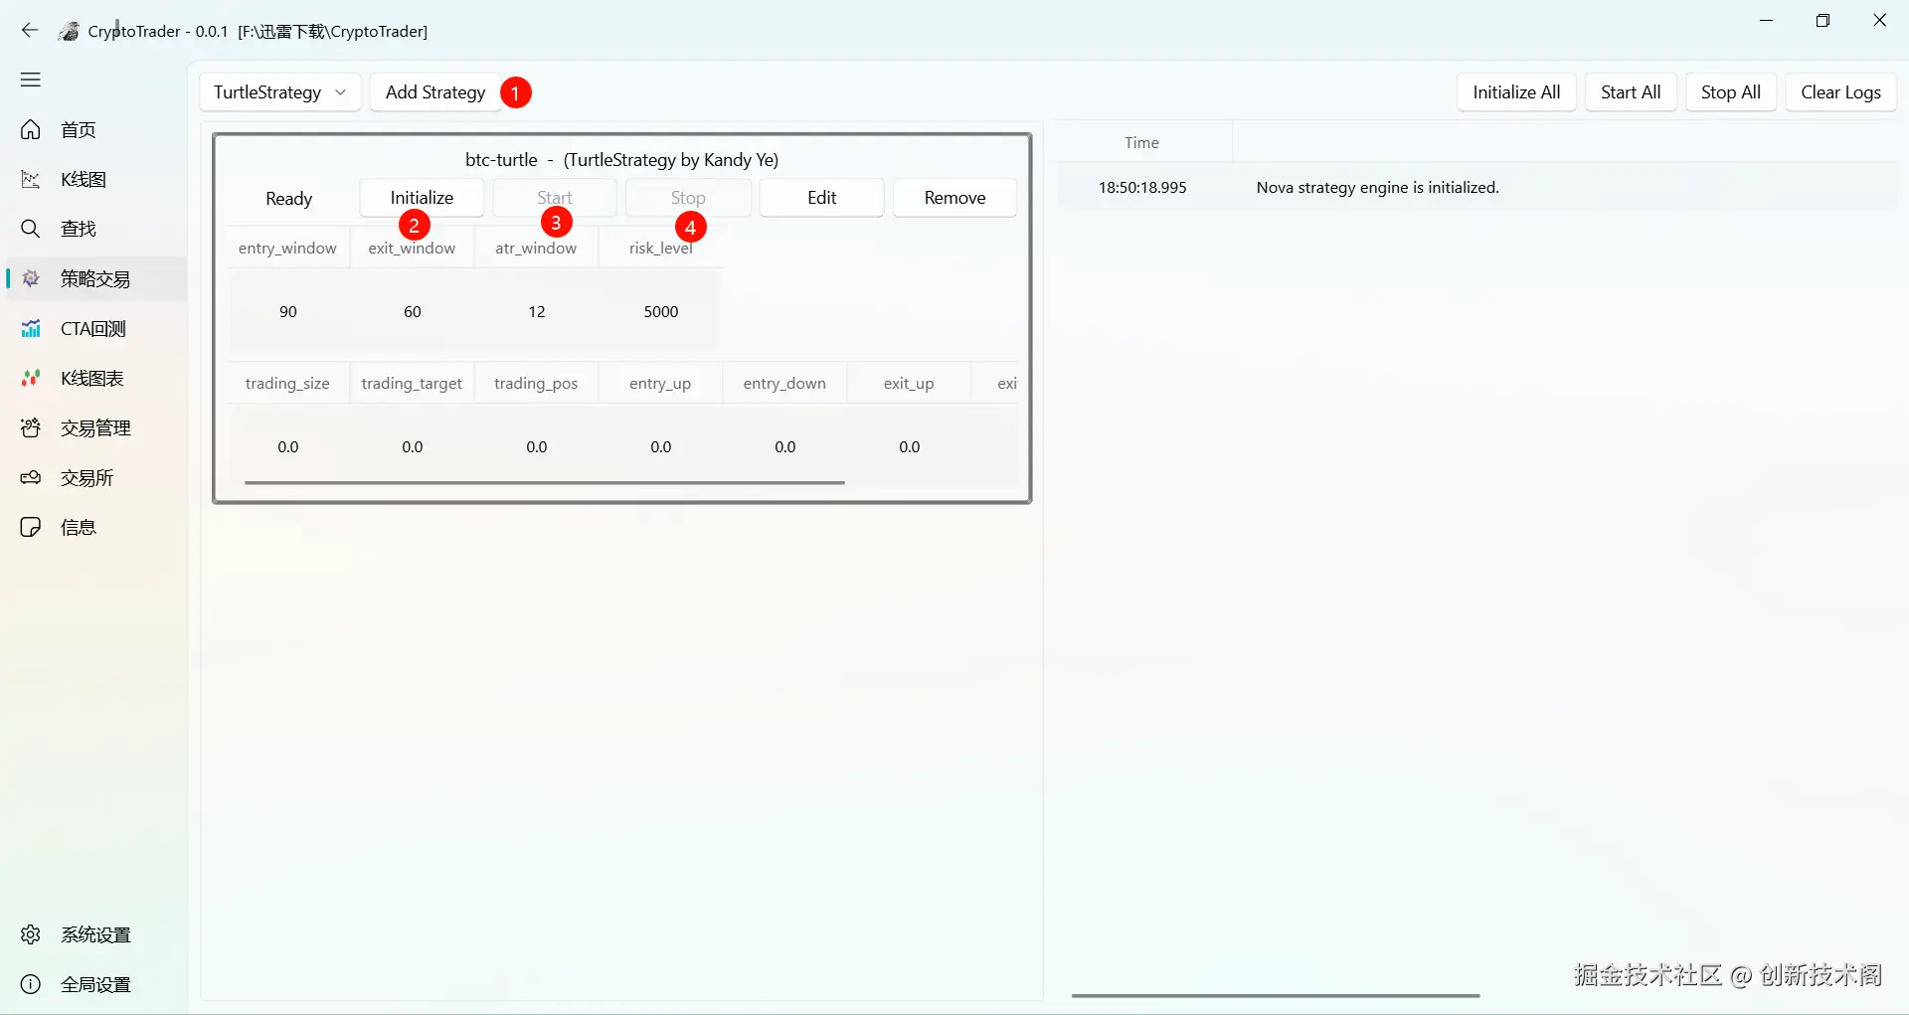1909x1015 pixels.
Task: Click the Start All button
Action: (x=1631, y=92)
